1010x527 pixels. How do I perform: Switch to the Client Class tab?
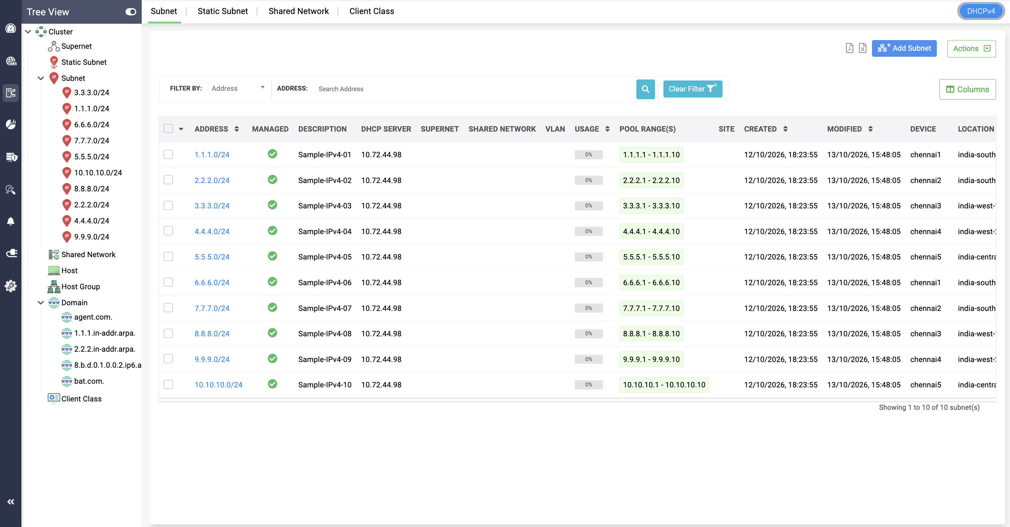tap(372, 11)
